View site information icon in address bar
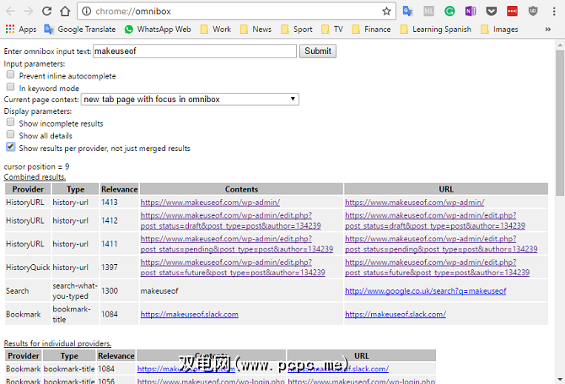Image resolution: width=565 pixels, height=384 pixels. point(87,12)
